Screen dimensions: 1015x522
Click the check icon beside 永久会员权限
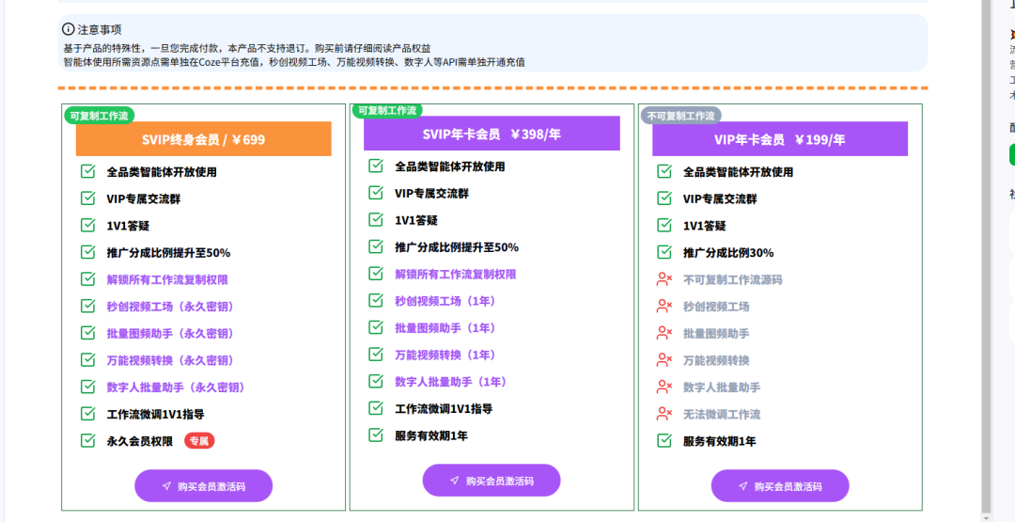click(88, 440)
